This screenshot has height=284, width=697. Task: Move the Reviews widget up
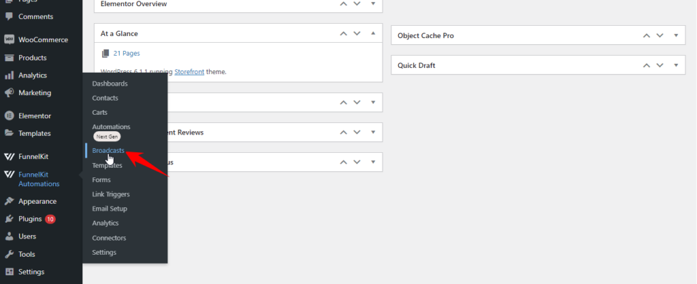pos(343,132)
